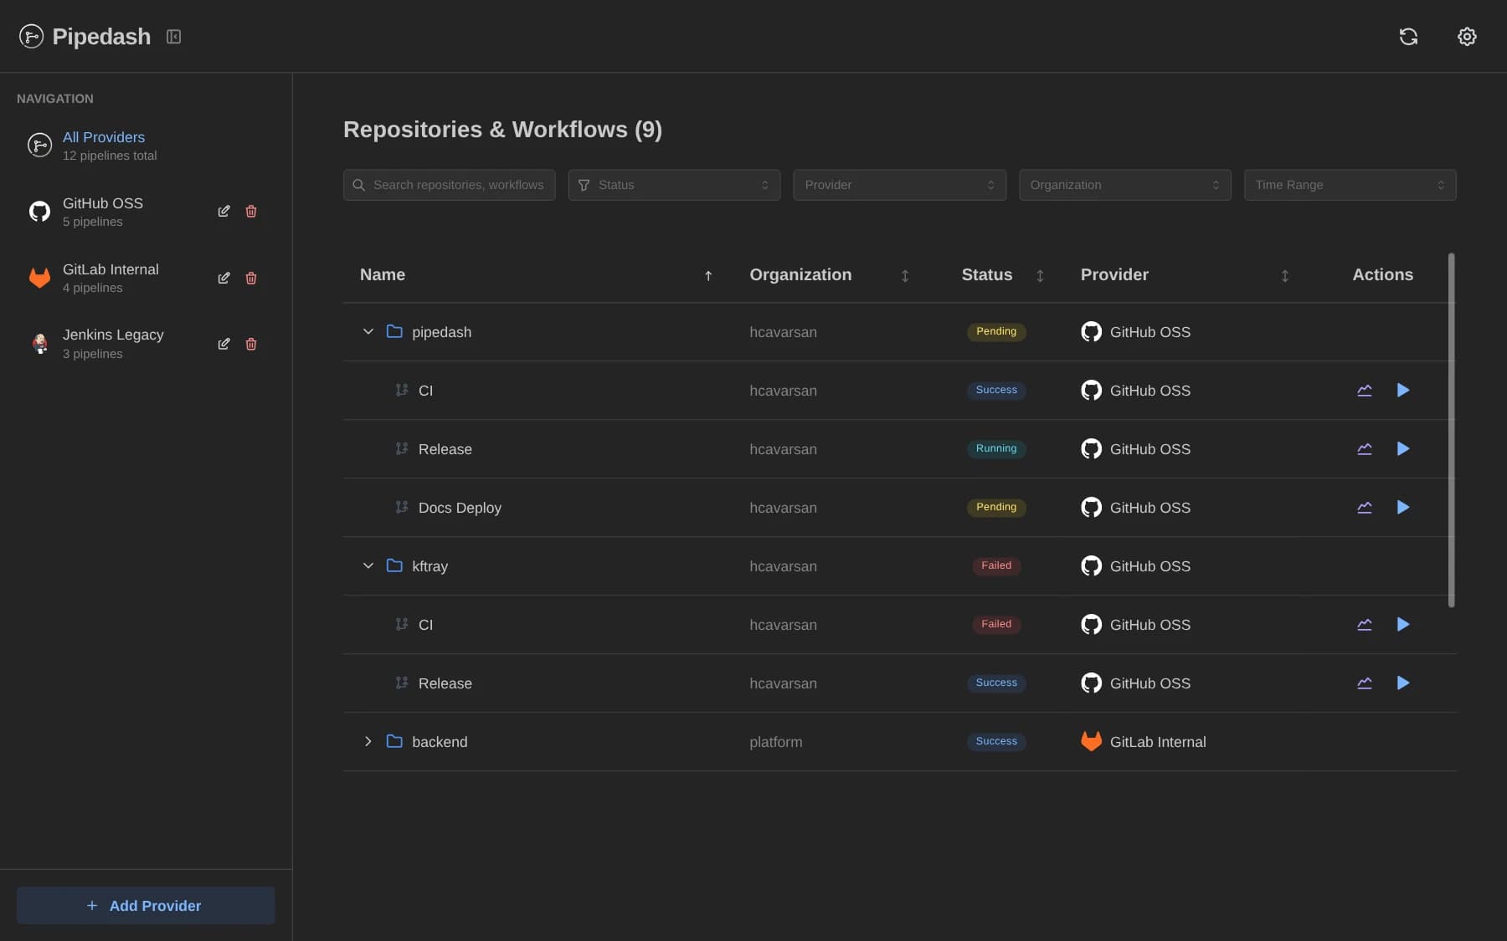The height and width of the screenshot is (941, 1507).
Task: Open the Time Range dropdown
Action: (x=1350, y=185)
